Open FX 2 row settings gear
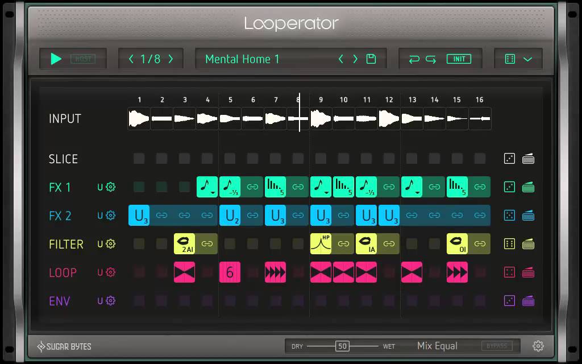Viewport: 582px width, 364px height. point(111,216)
